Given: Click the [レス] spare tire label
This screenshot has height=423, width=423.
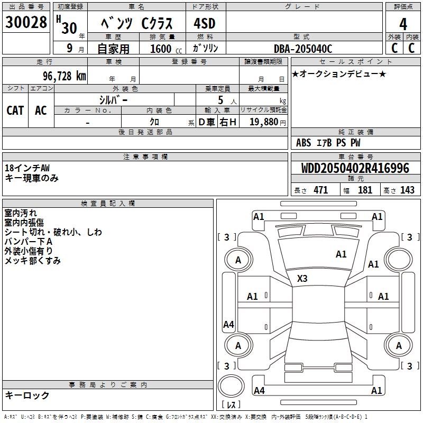Looking at the screenshot, I should tap(231, 404).
